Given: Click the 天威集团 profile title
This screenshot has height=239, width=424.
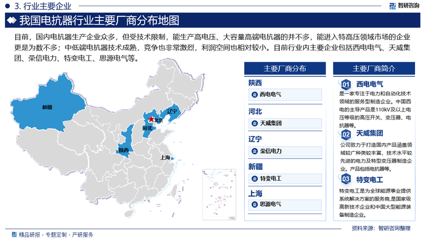Looking at the screenshot, I should pyautogui.click(x=369, y=133).
